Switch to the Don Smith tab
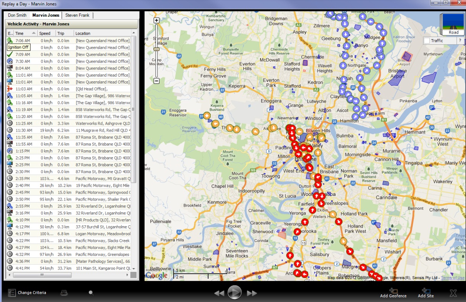466x302 pixels. [17, 15]
